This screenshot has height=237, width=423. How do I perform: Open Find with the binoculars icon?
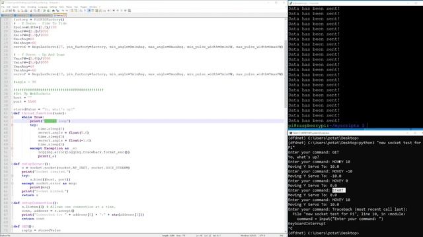[x=54, y=11]
